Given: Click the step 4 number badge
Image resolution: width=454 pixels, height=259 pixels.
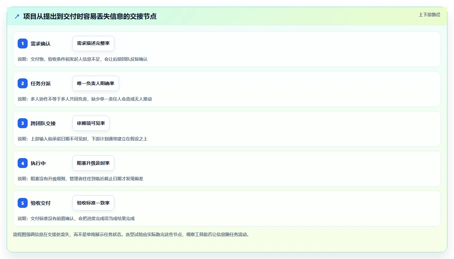Looking at the screenshot, I should (x=23, y=163).
